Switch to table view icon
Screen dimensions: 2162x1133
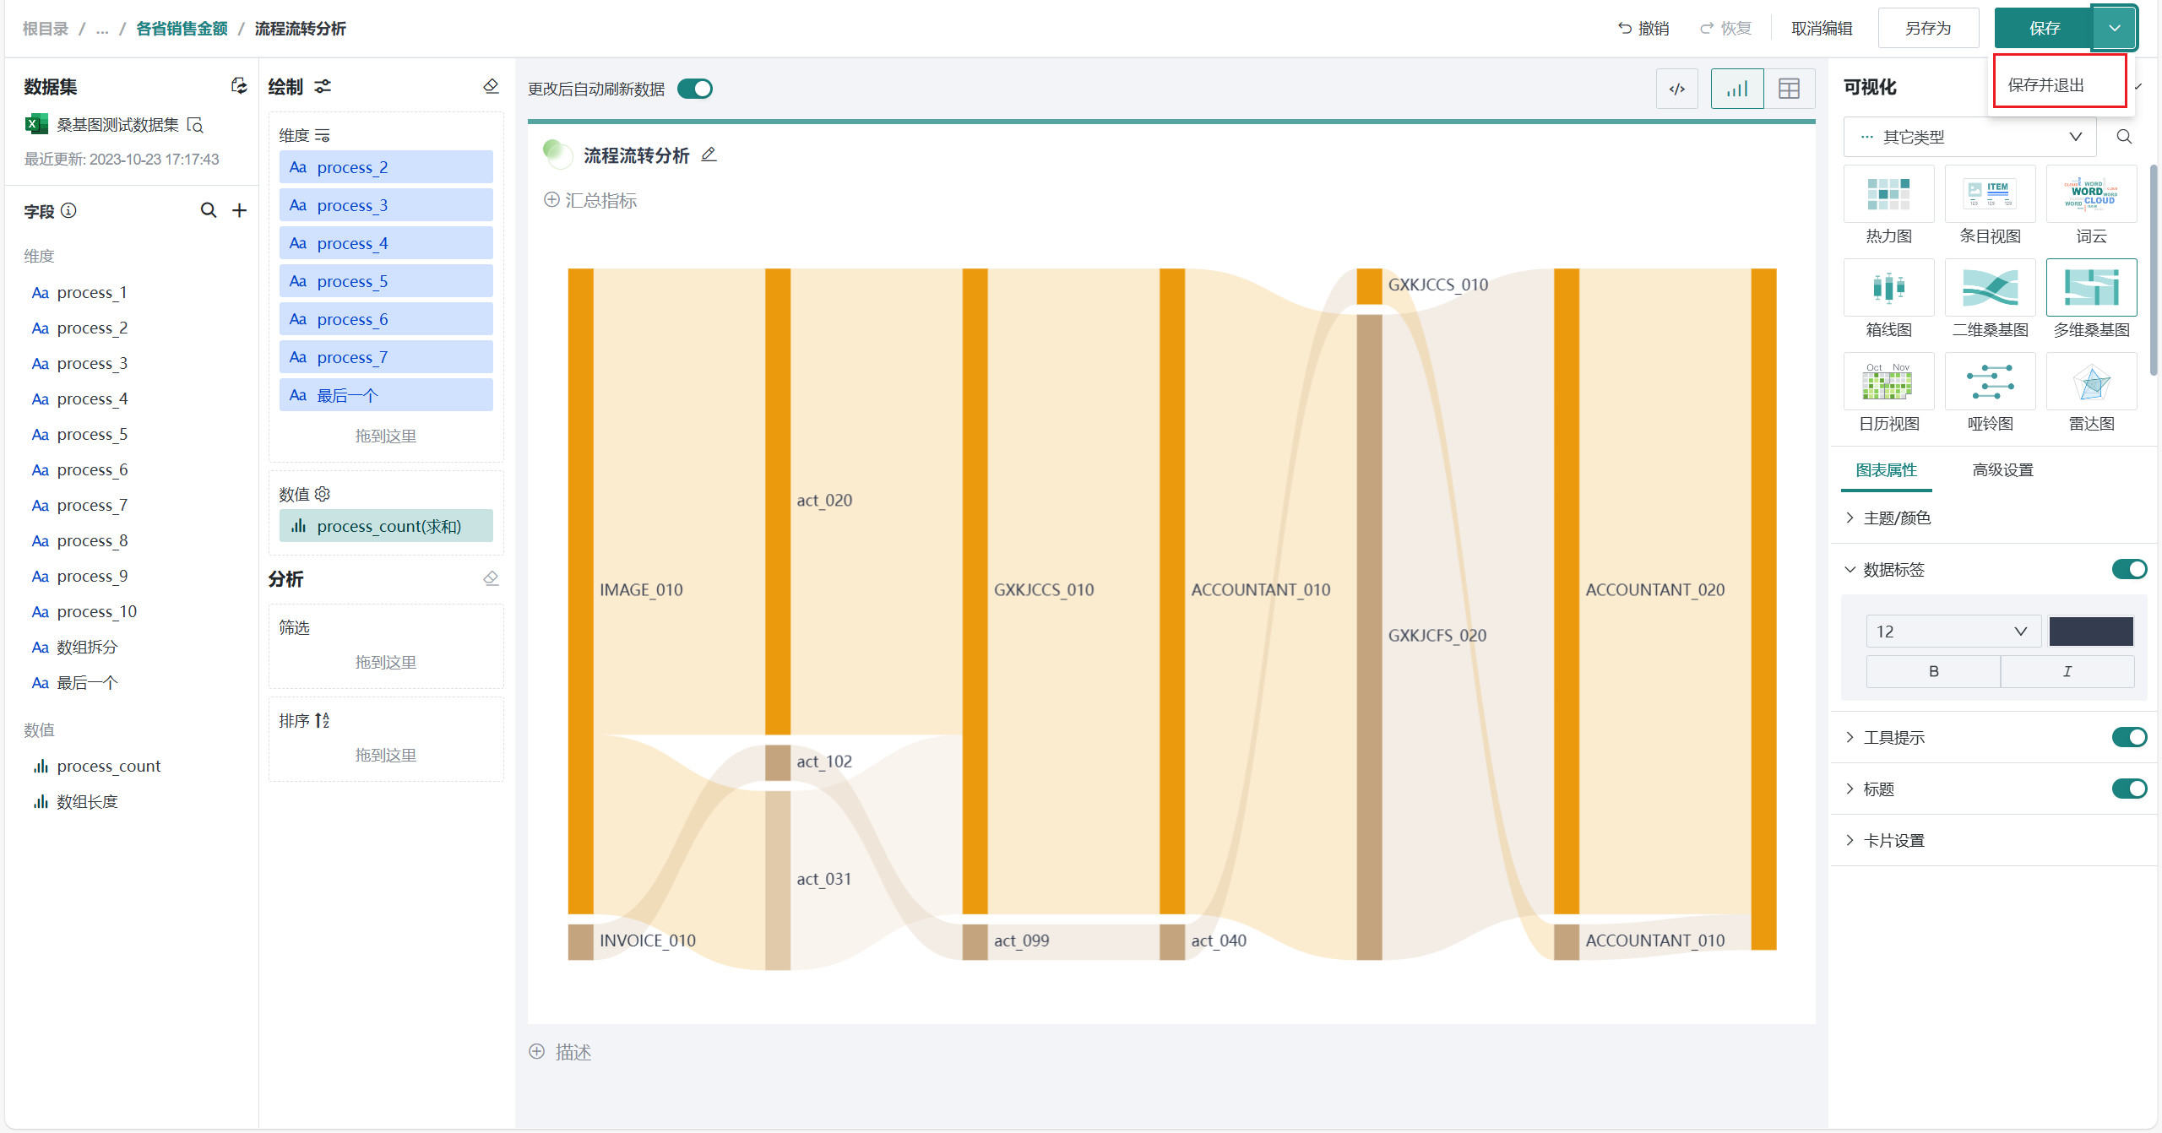point(1789,89)
